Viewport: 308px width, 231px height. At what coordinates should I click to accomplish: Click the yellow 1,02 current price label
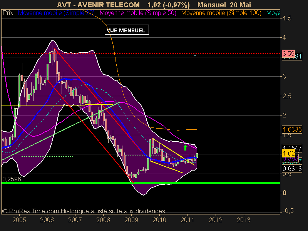point(289,153)
